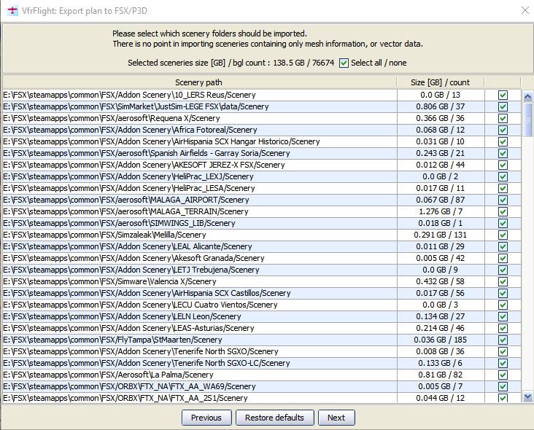The width and height of the screenshot is (534, 430).
Task: Click the VfrFlight app icon in title bar
Action: tap(12, 10)
